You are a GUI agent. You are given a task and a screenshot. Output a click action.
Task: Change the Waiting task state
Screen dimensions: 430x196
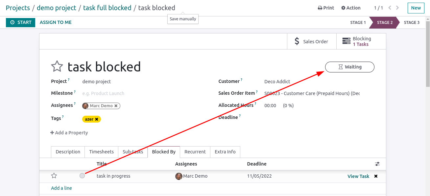click(x=350, y=67)
